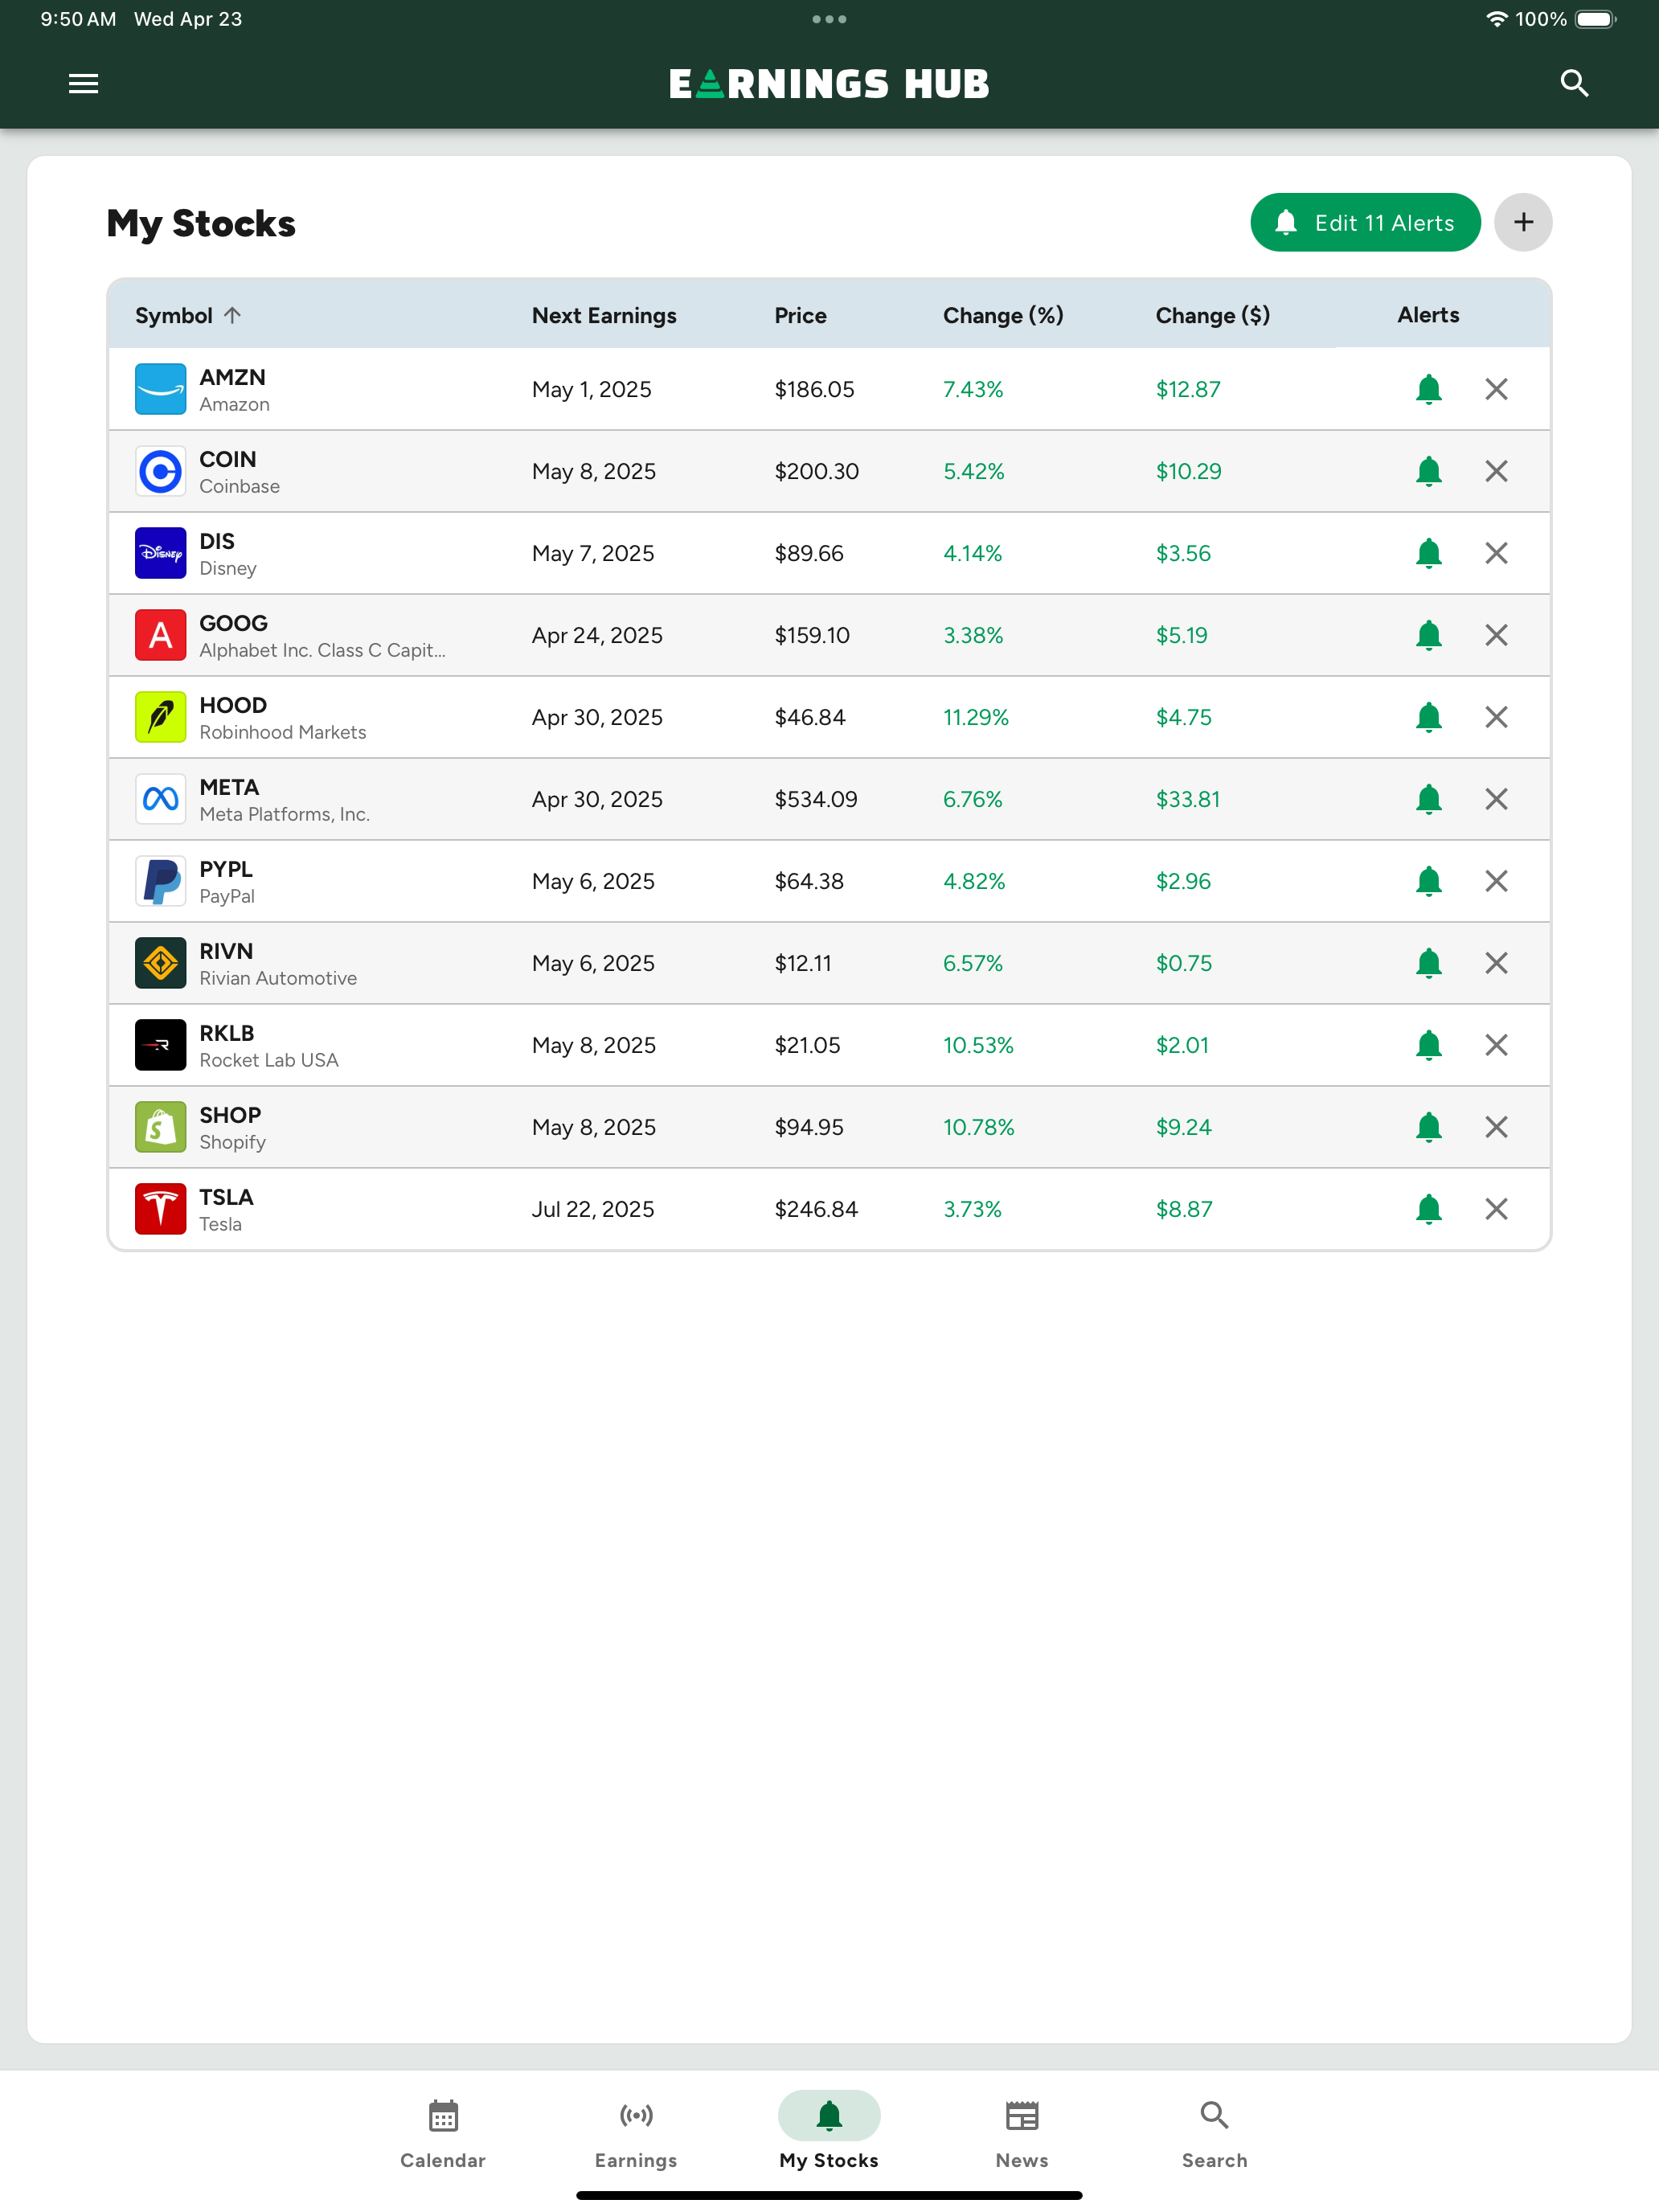Open search from the header magnifier icon
This screenshot has height=2212, width=1659.
click(x=1574, y=83)
